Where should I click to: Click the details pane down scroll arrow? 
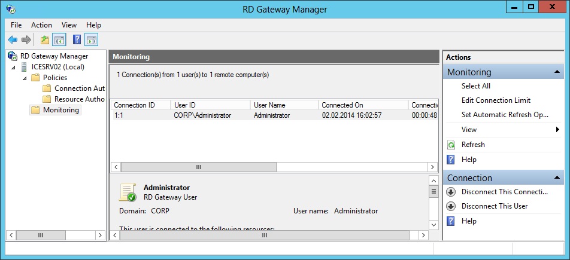[x=433, y=225]
